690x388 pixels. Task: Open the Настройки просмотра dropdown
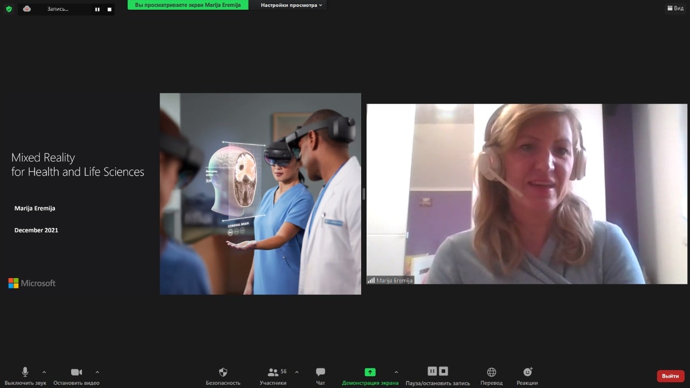click(291, 5)
